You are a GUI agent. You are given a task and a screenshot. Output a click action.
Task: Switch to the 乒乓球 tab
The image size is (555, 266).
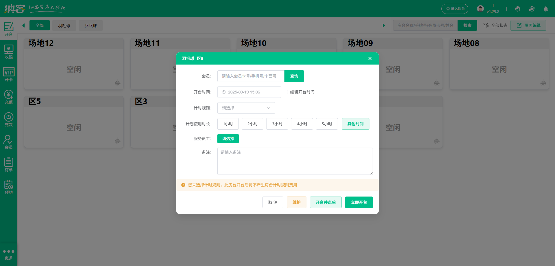[x=90, y=25]
